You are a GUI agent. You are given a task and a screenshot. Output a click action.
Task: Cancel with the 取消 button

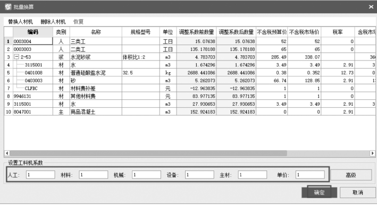[357, 192]
